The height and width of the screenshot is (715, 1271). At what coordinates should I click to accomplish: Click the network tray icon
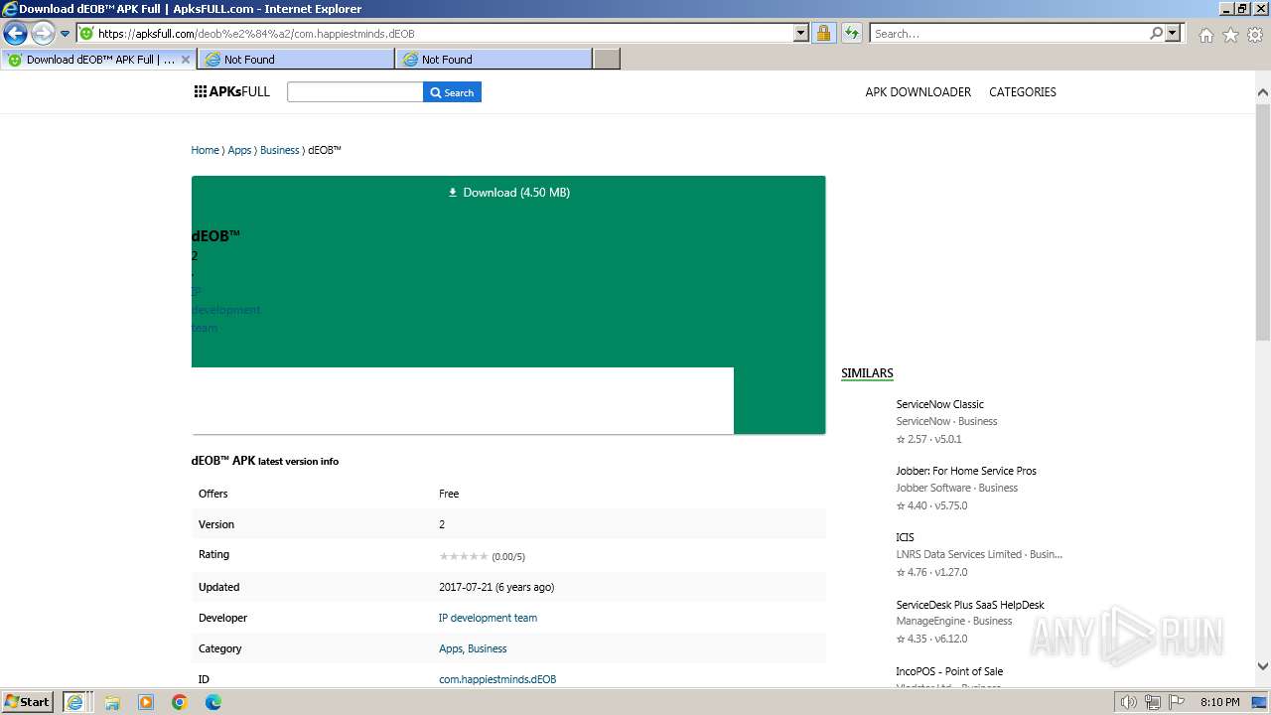pos(1153,702)
